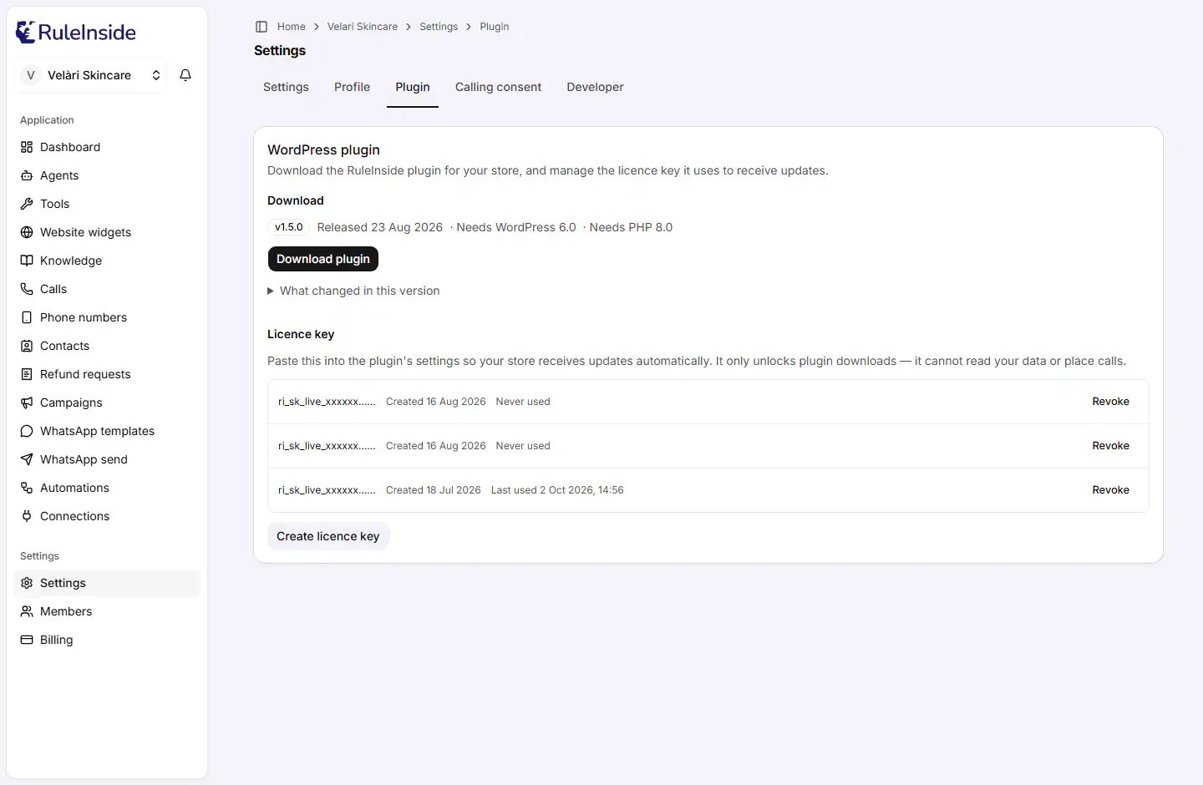Open Velari Skincare breadcrumb link
The height and width of the screenshot is (785, 1203).
[x=363, y=27]
